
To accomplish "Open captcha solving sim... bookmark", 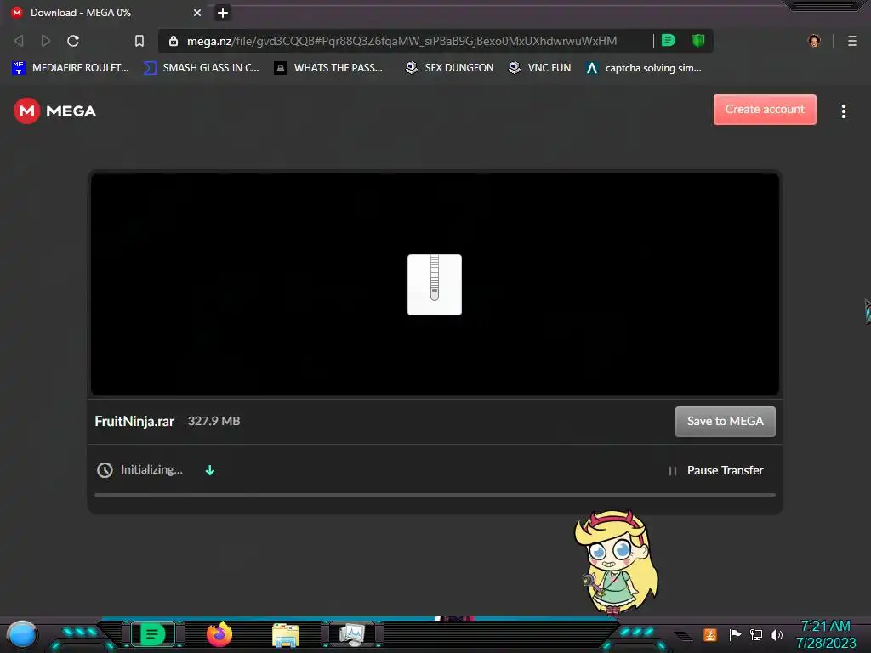I will coord(643,68).
